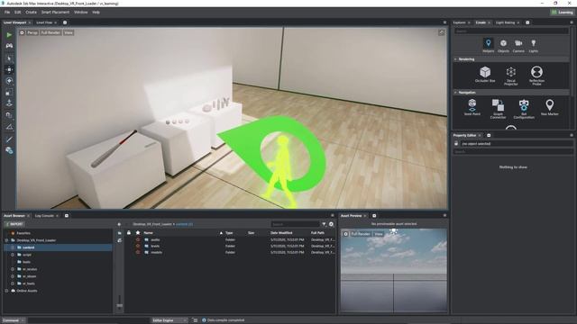
Task: Open the Persp camera dropdown
Action: click(x=32, y=32)
